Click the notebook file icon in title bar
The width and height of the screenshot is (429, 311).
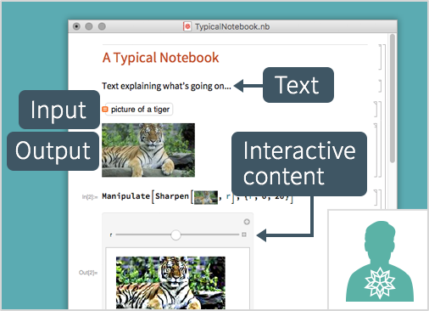point(187,26)
